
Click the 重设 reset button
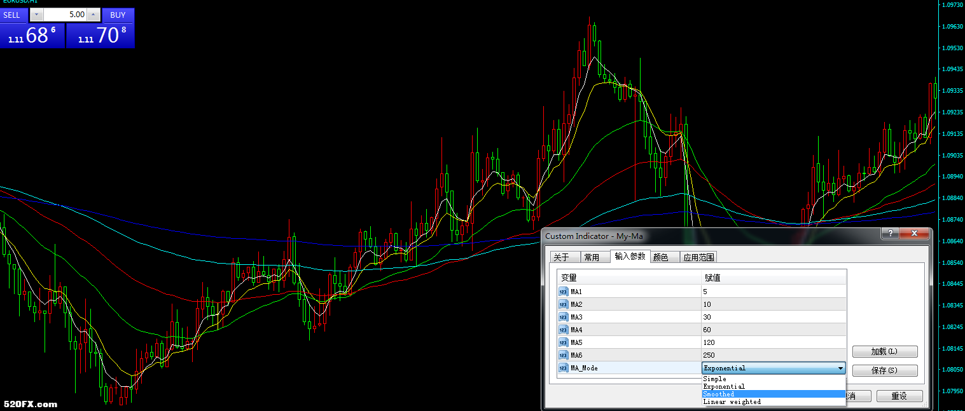click(899, 396)
